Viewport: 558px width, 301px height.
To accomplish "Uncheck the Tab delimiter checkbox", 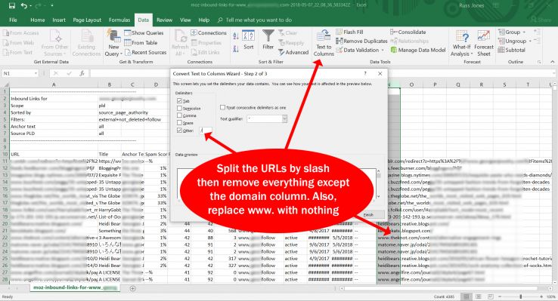I will [x=179, y=101].
